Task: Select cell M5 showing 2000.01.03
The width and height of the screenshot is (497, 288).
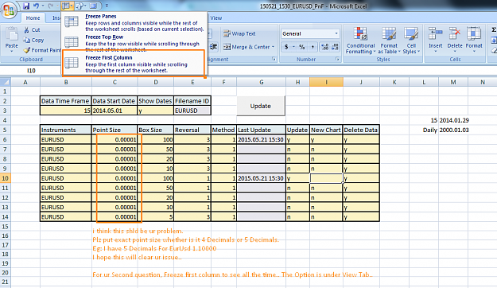Action: coord(453,130)
